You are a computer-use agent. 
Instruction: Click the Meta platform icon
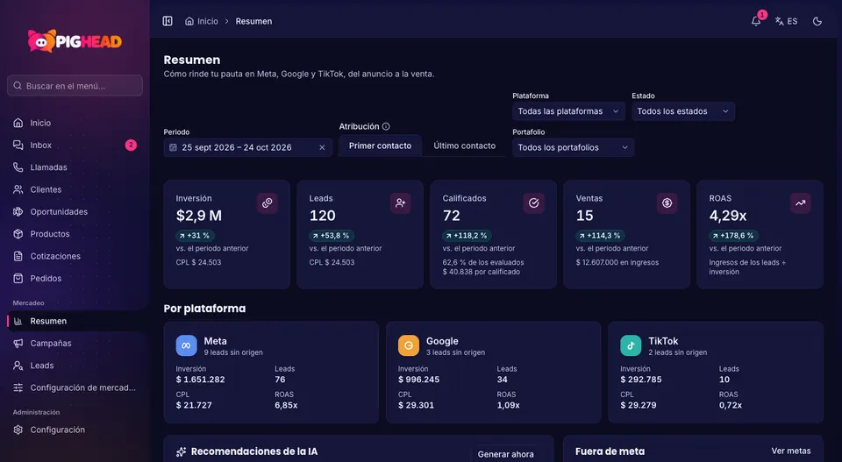186,345
